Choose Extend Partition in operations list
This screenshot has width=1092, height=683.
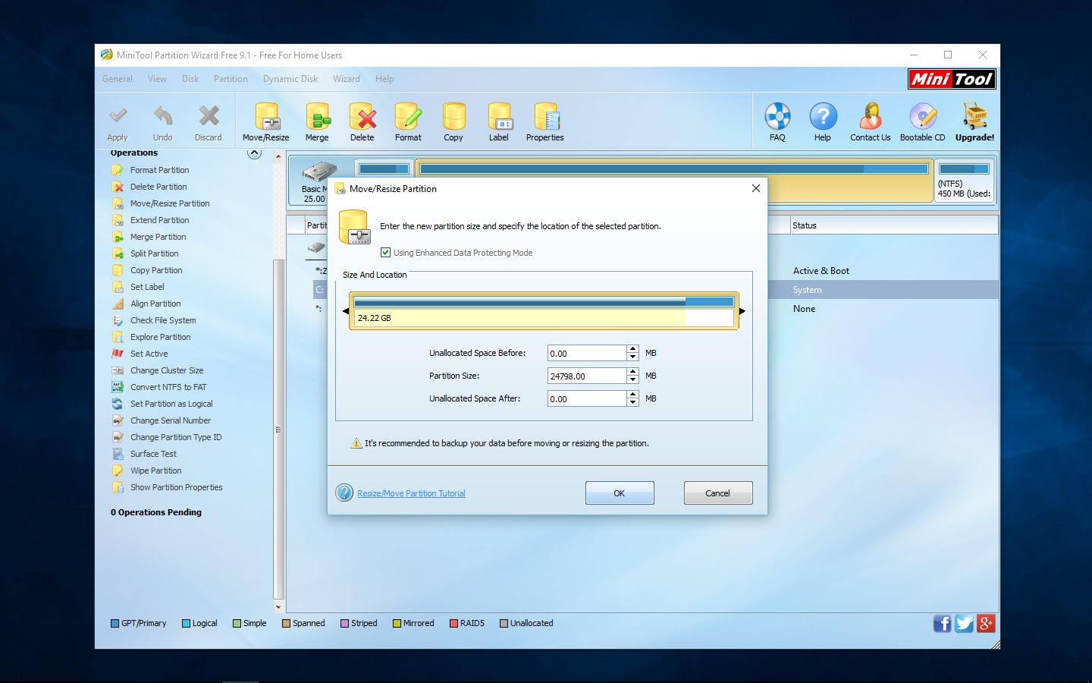(x=159, y=220)
